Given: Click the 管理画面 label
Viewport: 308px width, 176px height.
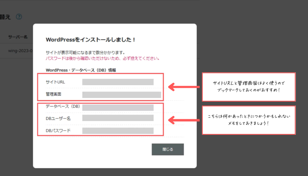Looking at the screenshot, I should click(54, 94).
